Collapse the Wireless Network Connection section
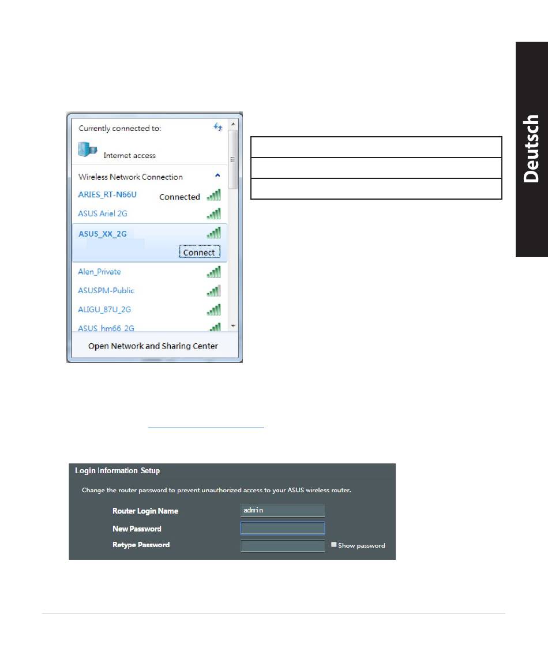Screen dimensions: 548x655 [217, 175]
